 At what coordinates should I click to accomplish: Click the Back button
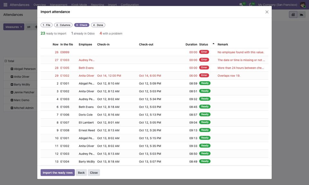pos(81,172)
